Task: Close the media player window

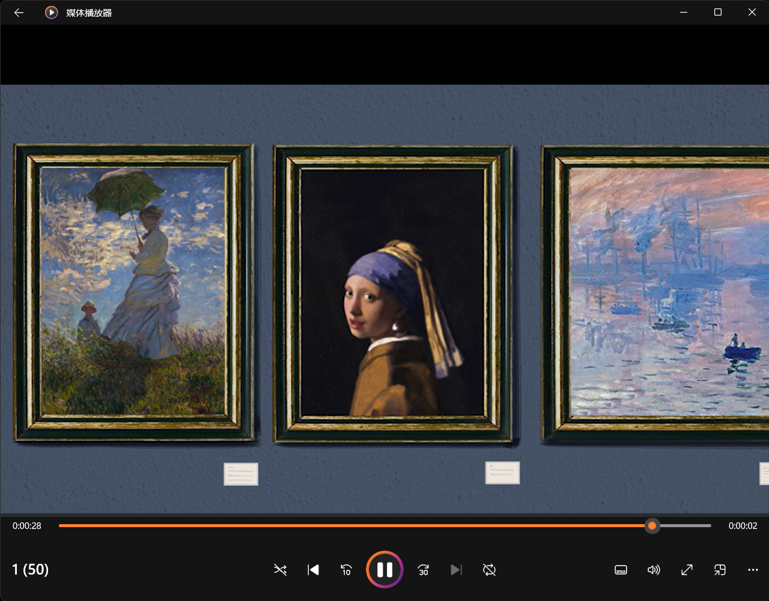Action: [x=752, y=12]
